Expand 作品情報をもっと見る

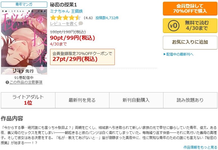[x=200, y=147]
